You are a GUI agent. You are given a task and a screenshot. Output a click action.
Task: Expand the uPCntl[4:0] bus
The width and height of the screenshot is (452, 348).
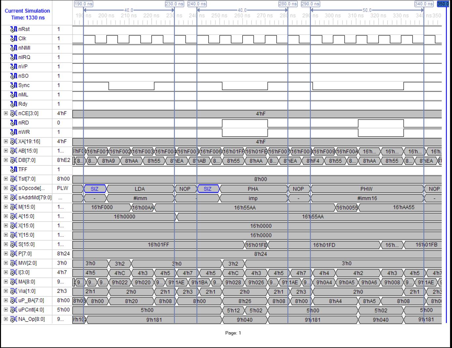(x=6, y=310)
